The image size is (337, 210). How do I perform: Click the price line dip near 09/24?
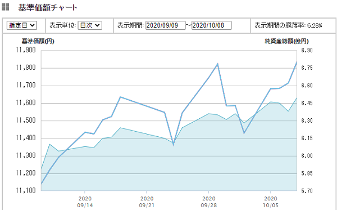coord(173,145)
